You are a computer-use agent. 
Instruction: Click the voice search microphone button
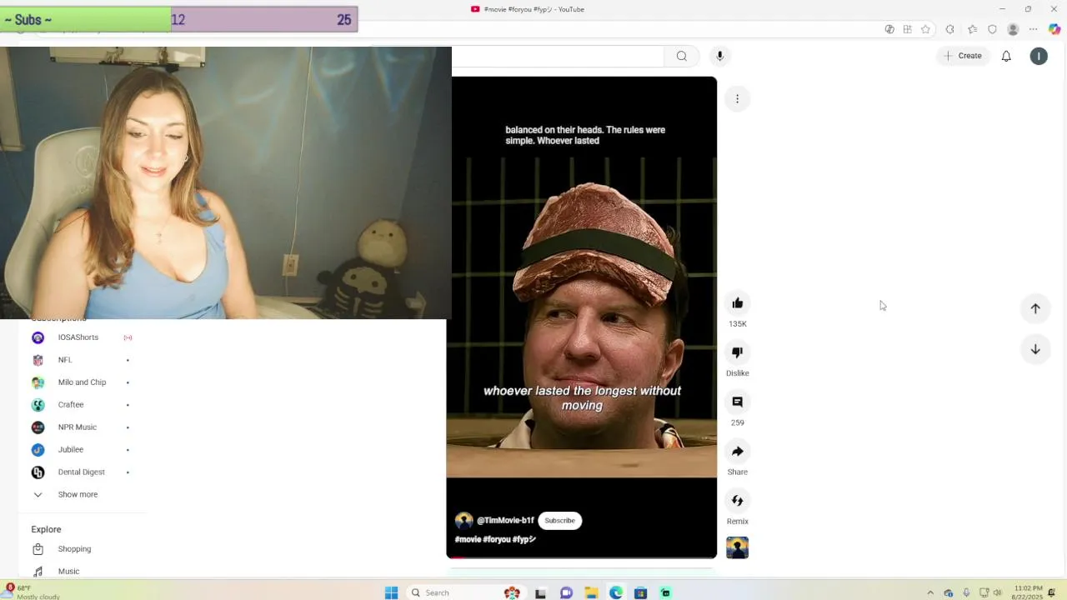pyautogui.click(x=720, y=56)
